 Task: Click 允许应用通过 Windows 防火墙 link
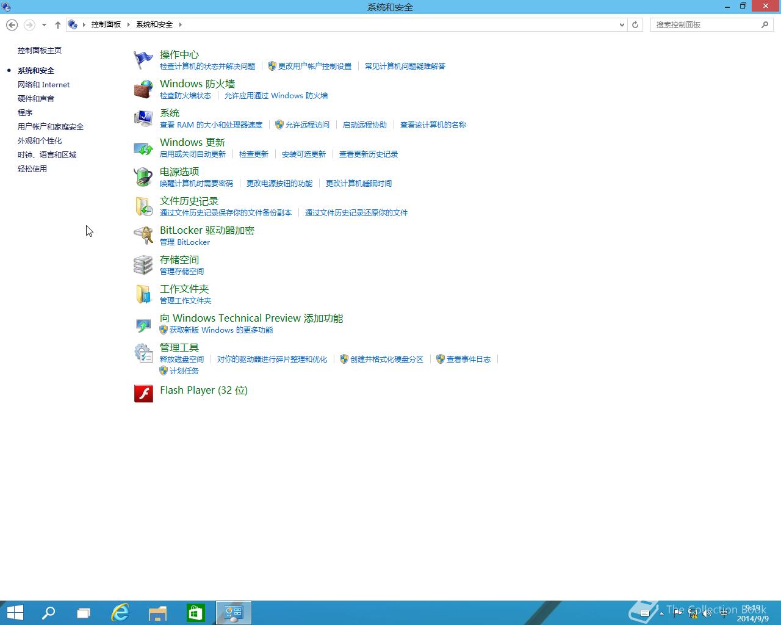coord(276,95)
